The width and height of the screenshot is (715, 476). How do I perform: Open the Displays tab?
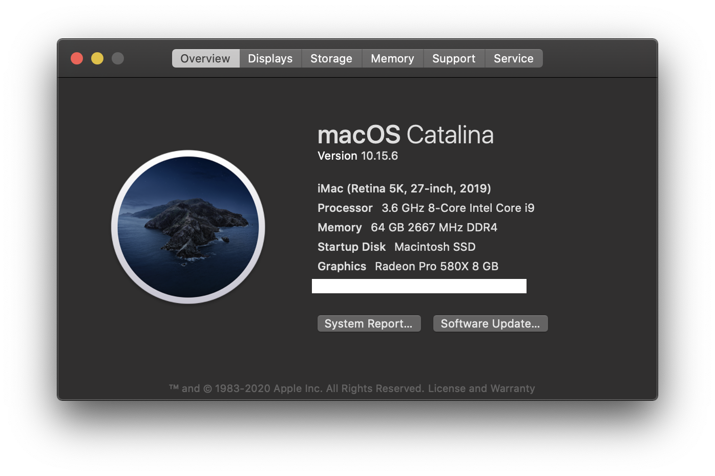(x=270, y=58)
